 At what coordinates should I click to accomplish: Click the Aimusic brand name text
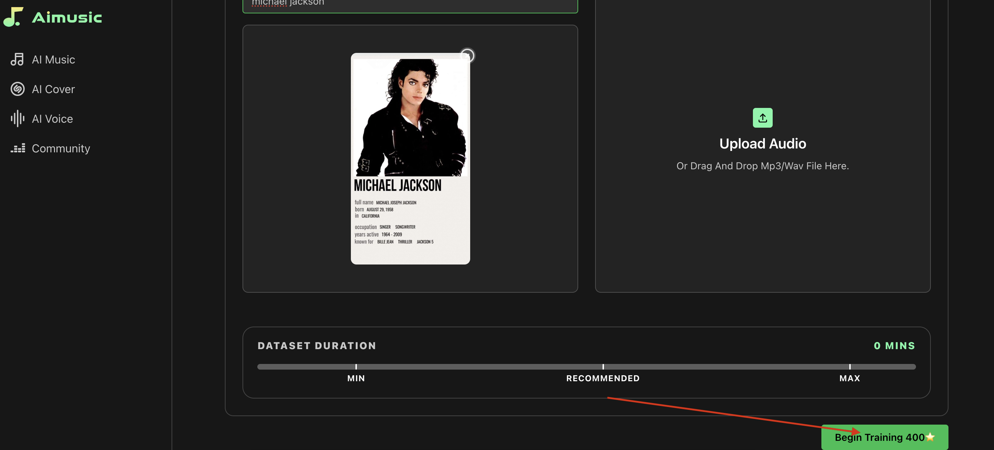coord(67,17)
